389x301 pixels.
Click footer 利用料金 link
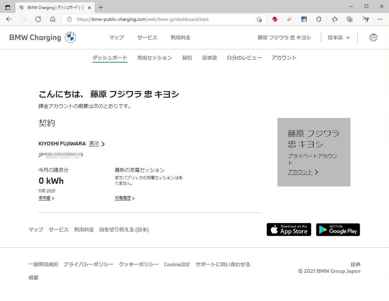pyautogui.click(x=84, y=230)
